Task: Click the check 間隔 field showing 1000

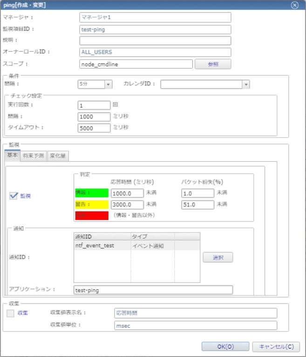Action: (94, 117)
